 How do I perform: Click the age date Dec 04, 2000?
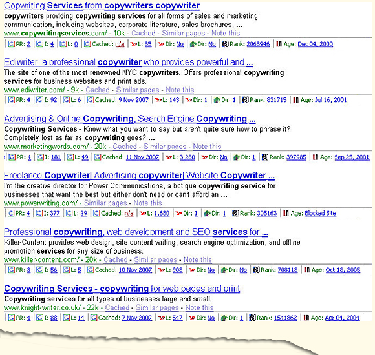coord(316,44)
